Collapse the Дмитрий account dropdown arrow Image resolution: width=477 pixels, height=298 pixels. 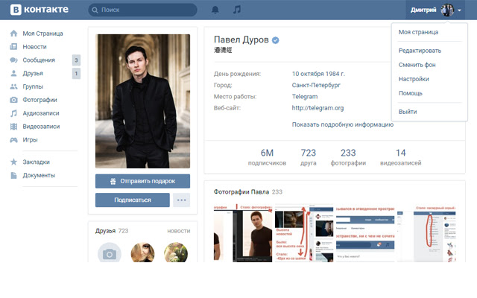pyautogui.click(x=460, y=10)
